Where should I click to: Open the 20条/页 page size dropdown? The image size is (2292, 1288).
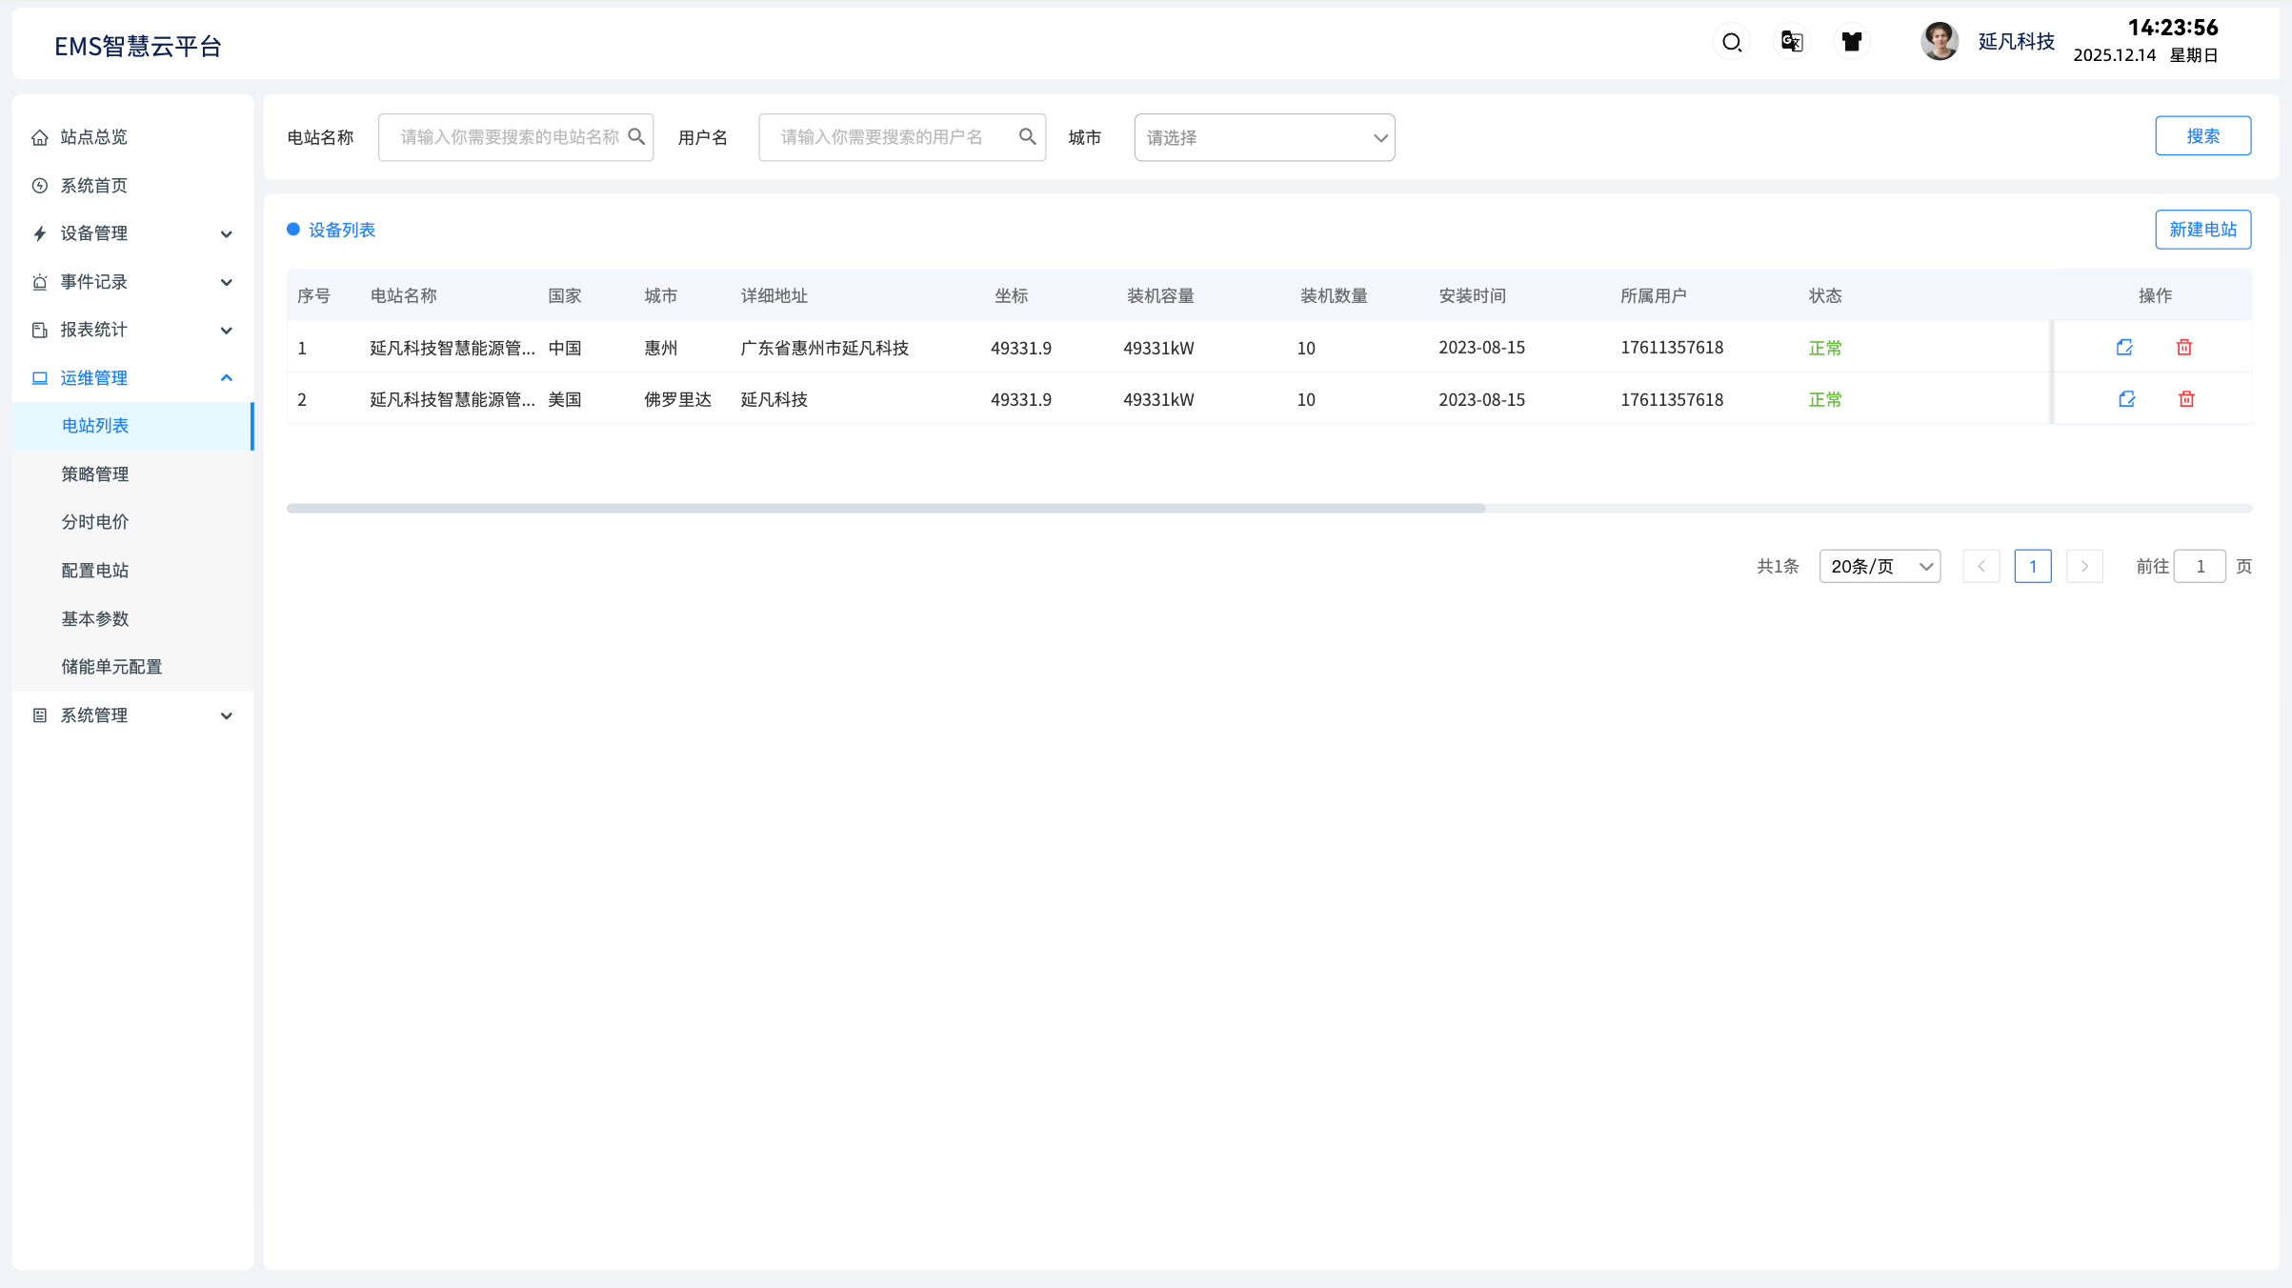(1879, 567)
